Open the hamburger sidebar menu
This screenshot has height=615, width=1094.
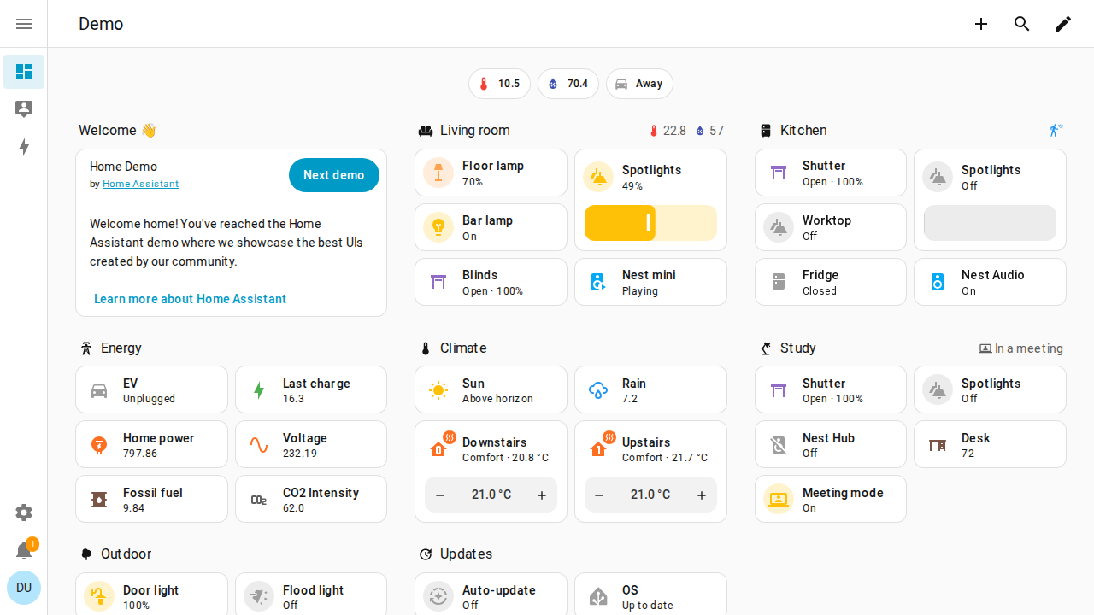click(24, 24)
